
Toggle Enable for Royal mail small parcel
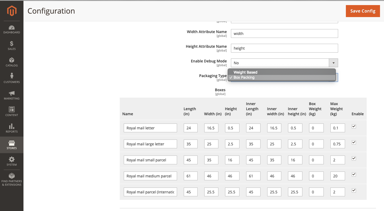(354, 158)
